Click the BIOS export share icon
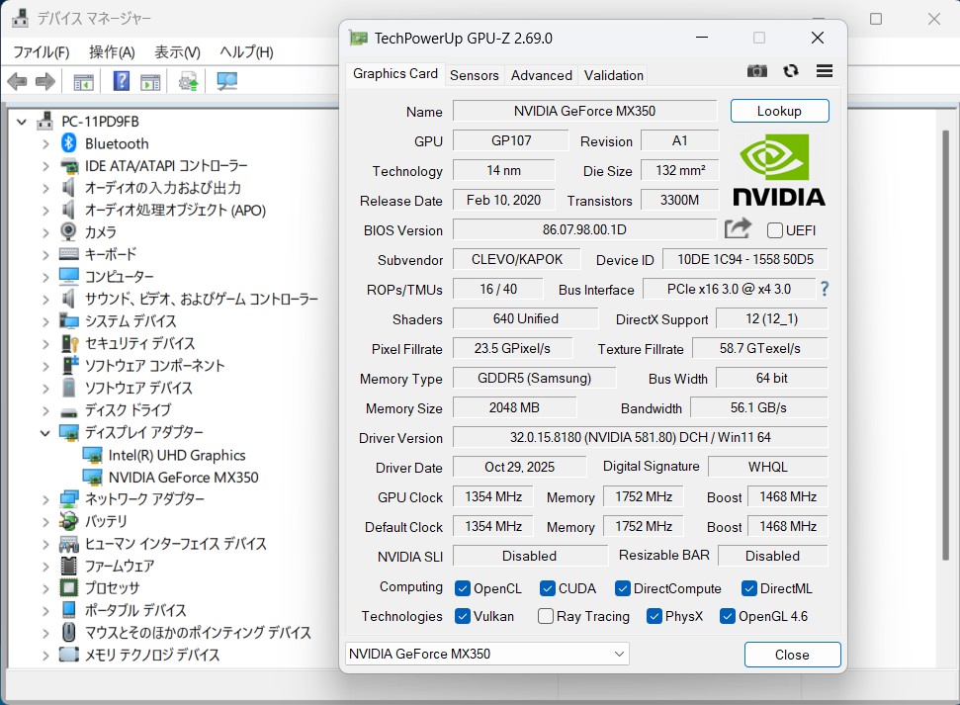Image resolution: width=960 pixels, height=705 pixels. [738, 229]
